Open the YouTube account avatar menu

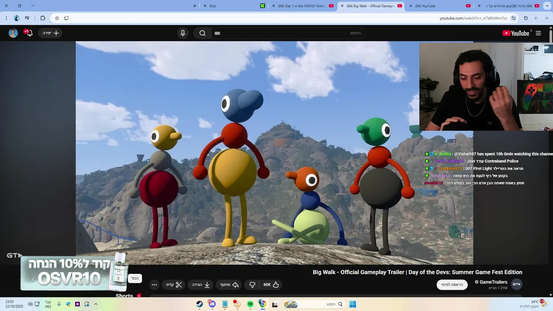pyautogui.click(x=13, y=33)
